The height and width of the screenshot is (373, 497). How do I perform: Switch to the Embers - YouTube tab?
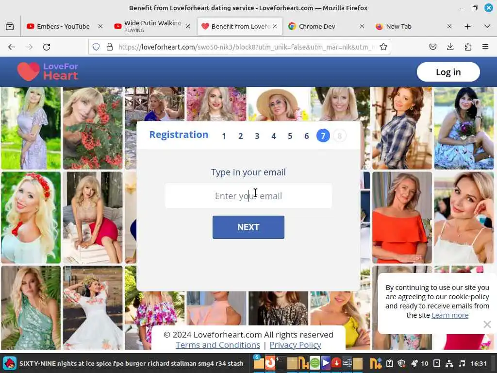[x=64, y=26]
